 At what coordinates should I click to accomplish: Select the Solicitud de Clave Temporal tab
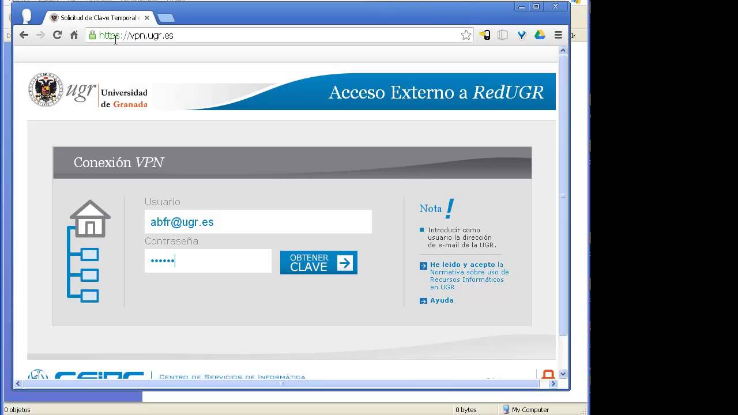pyautogui.click(x=99, y=18)
